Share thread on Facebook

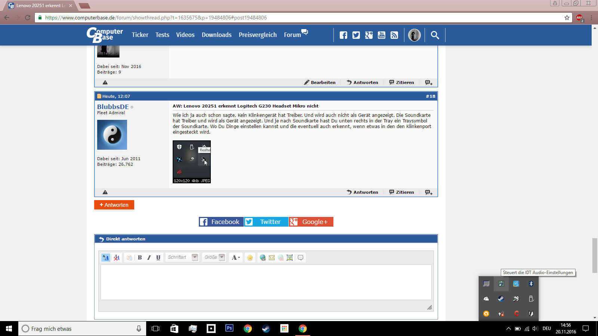(221, 222)
